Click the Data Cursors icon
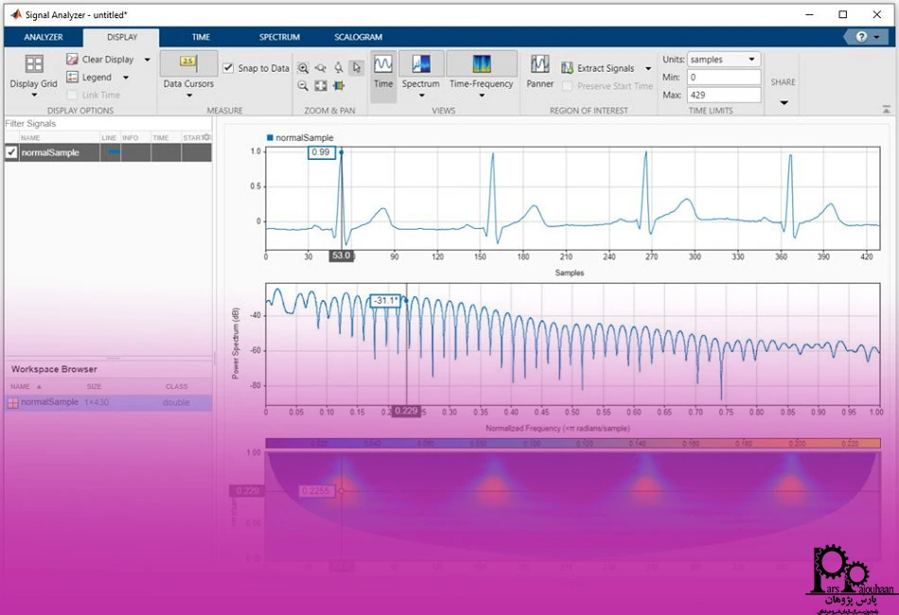Image resolution: width=899 pixels, height=615 pixels. [188, 64]
